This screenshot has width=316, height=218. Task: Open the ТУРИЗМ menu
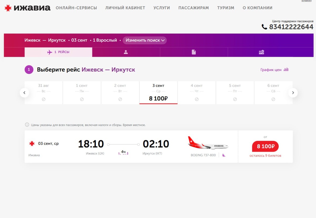226,8
